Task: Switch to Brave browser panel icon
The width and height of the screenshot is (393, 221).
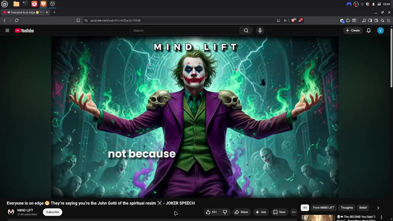Action: [x=43, y=4]
